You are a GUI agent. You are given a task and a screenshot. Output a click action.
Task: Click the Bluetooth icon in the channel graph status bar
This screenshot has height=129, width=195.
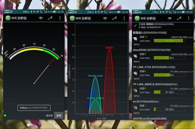tap(96, 12)
